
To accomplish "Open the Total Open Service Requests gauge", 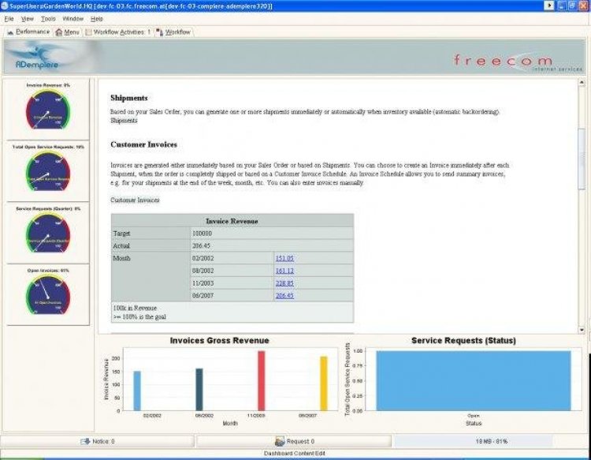I will point(48,172).
